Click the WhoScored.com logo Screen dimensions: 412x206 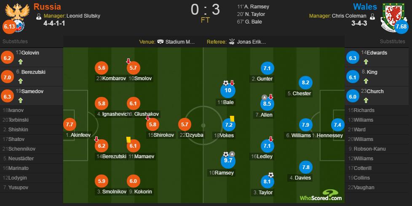pos(321,196)
